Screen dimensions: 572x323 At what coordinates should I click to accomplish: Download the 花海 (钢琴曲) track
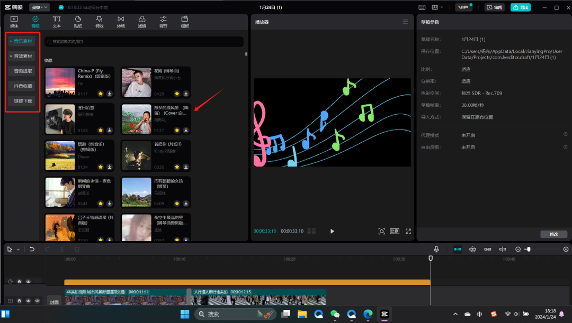pyautogui.click(x=186, y=94)
